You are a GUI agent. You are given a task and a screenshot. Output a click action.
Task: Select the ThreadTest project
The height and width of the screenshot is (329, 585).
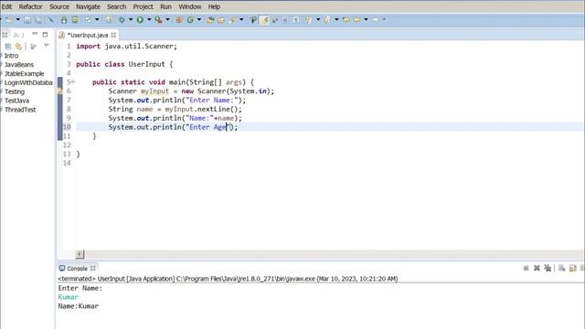coord(20,110)
